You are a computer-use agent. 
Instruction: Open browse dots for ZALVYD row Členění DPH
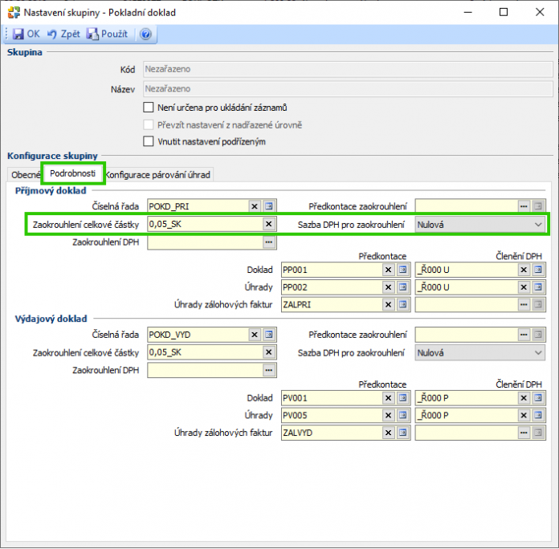(524, 433)
